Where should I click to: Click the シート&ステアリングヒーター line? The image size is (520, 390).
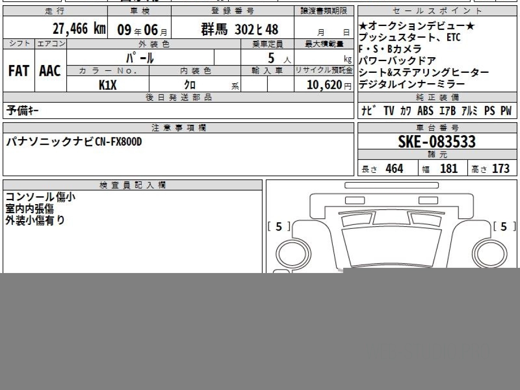tap(424, 72)
